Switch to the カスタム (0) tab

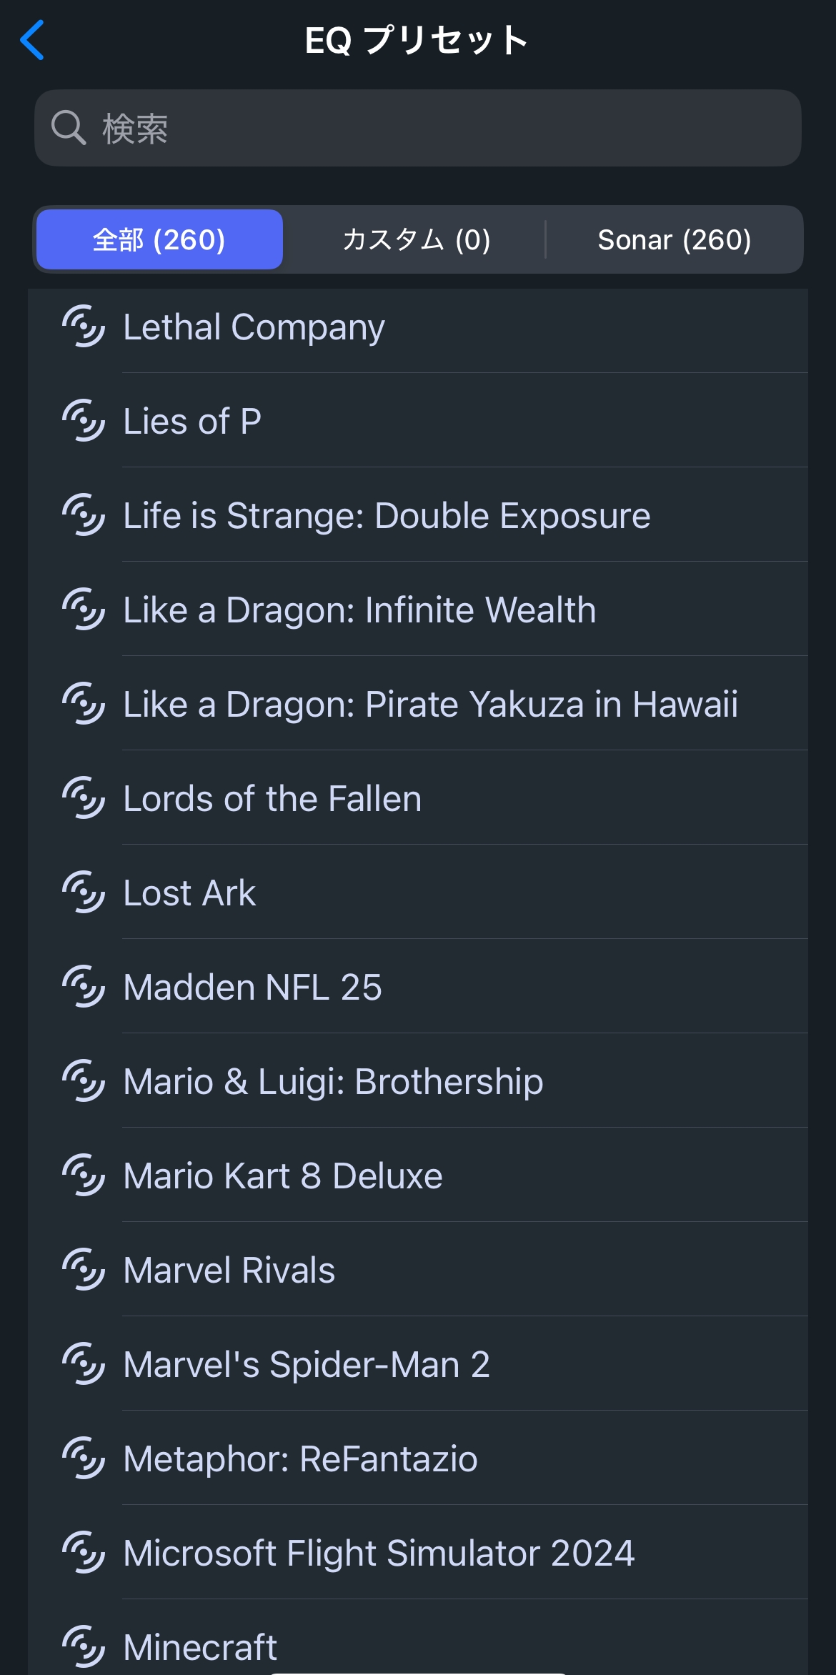[416, 239]
